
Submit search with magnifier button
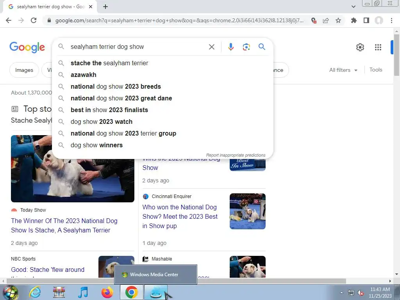pos(262,47)
